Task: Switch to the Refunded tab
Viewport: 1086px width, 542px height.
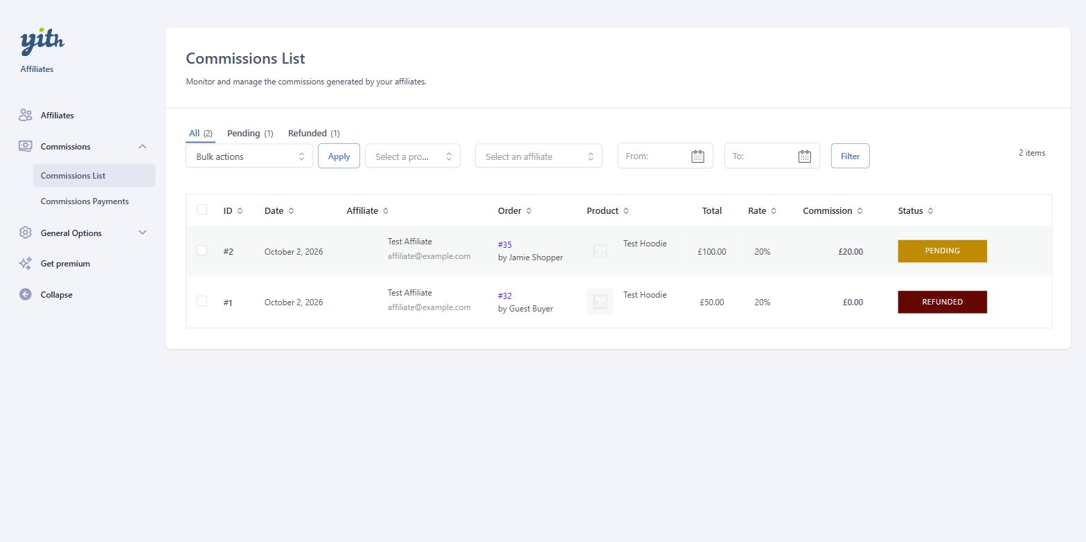Action: [x=314, y=133]
